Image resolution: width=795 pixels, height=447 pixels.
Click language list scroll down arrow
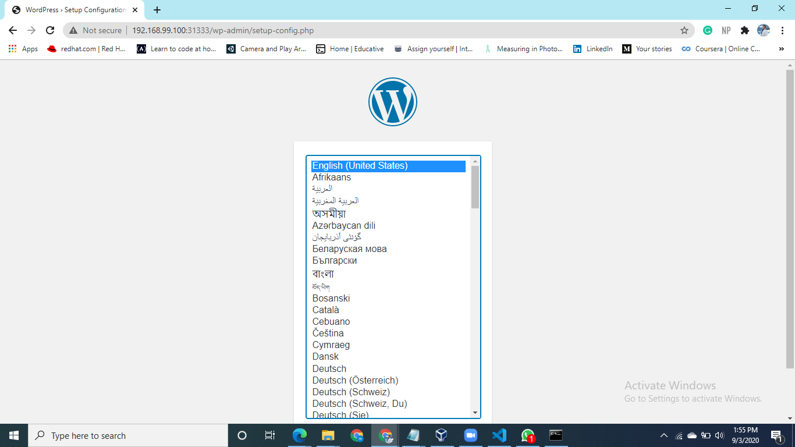pos(475,413)
